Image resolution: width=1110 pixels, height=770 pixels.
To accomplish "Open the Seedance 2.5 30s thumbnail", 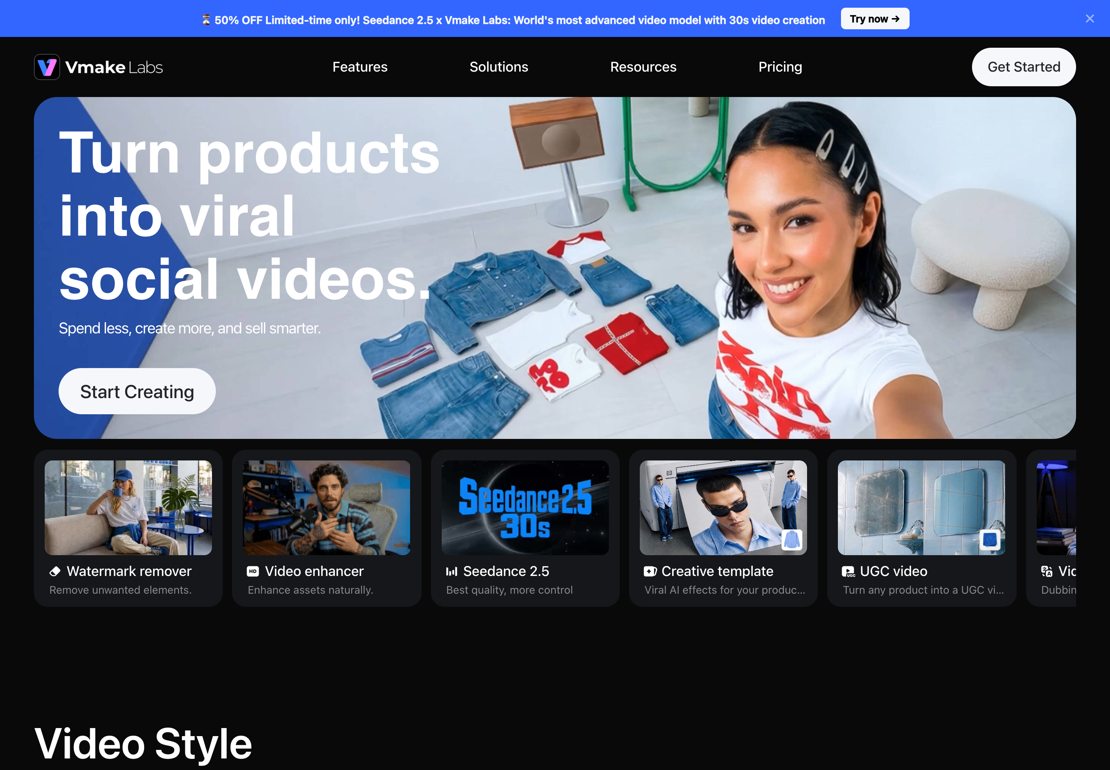I will click(525, 507).
